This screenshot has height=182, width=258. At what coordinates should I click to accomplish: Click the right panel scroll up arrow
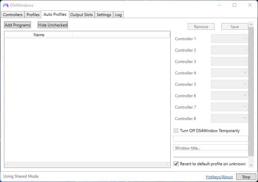click(251, 24)
